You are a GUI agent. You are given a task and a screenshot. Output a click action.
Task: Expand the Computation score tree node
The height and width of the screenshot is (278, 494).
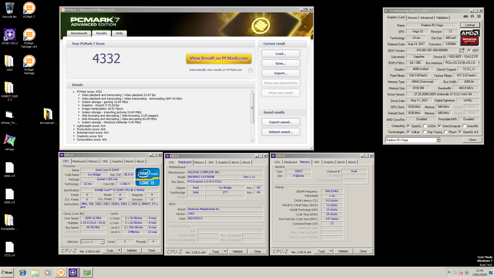[74, 140]
